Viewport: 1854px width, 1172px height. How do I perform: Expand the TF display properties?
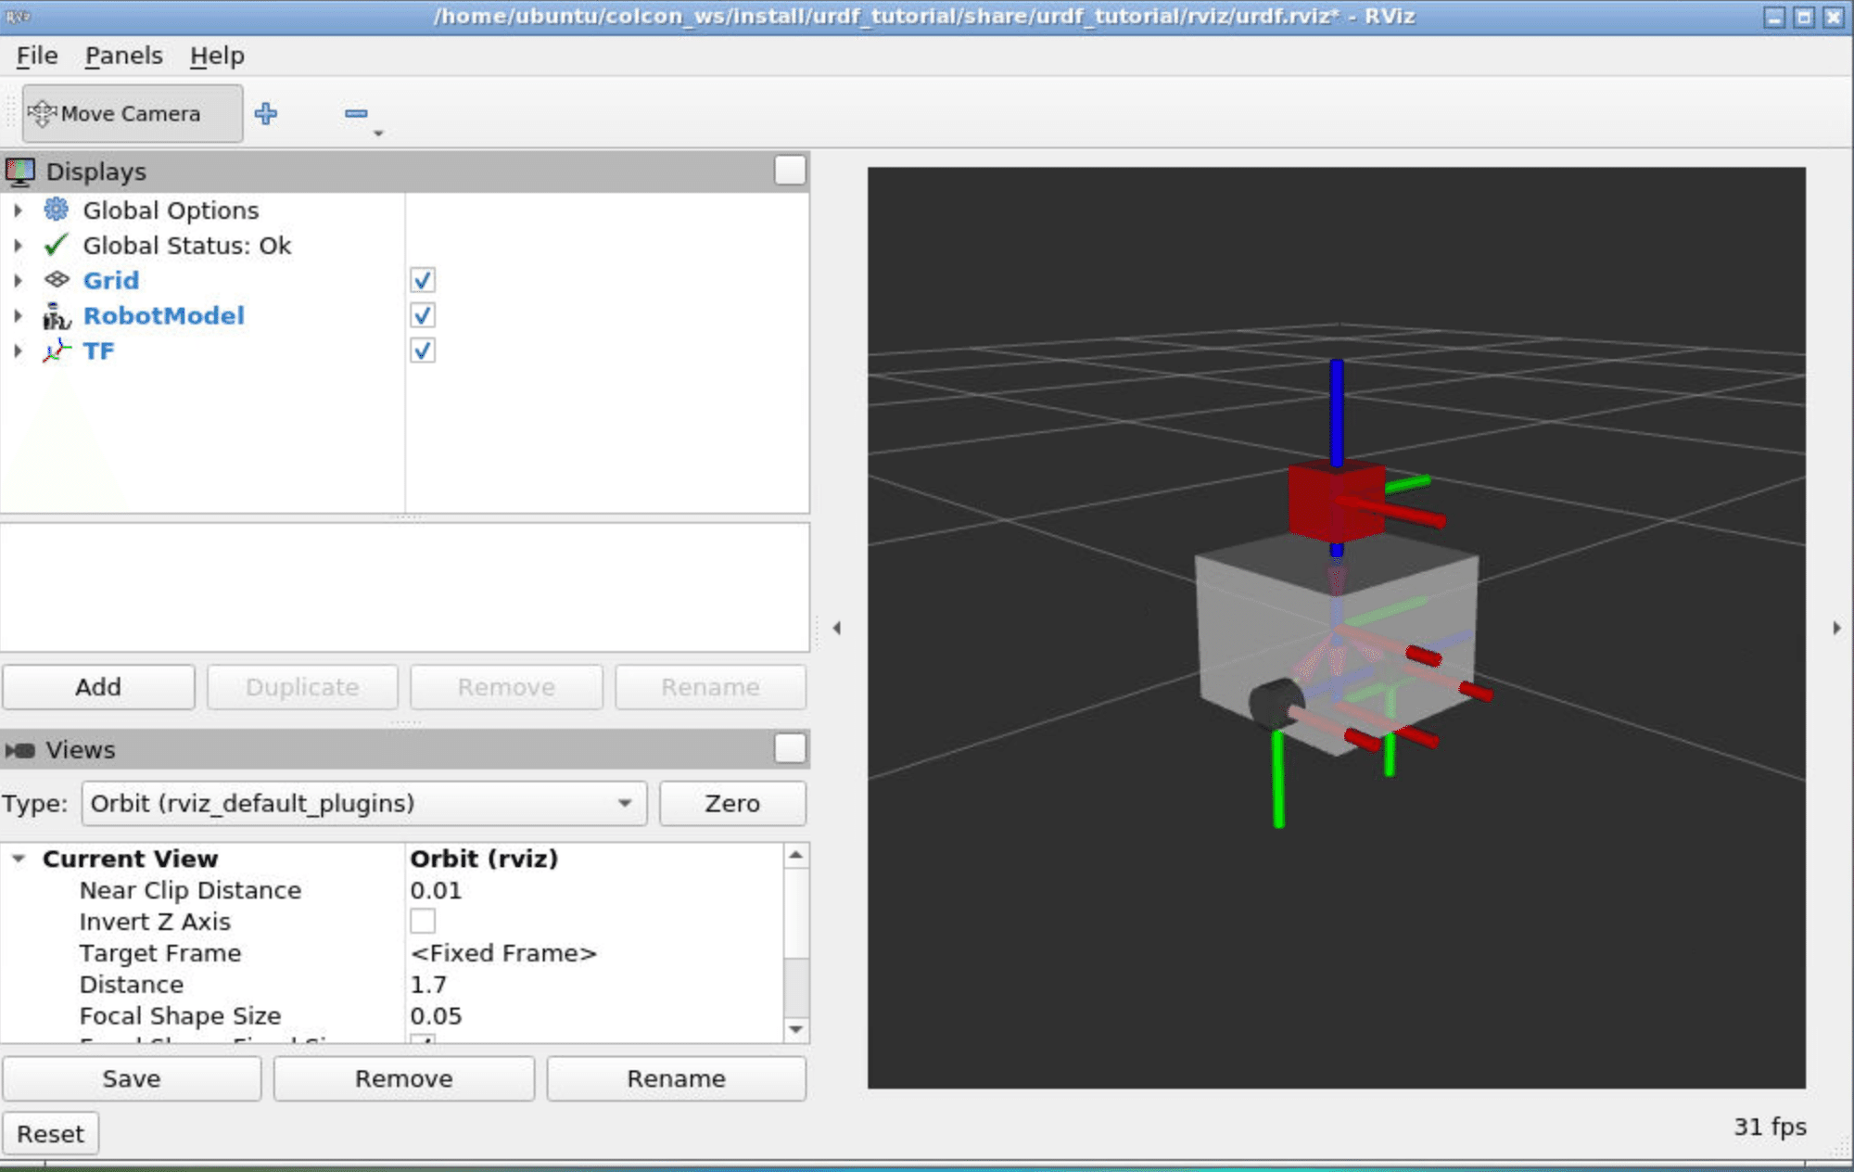[19, 350]
